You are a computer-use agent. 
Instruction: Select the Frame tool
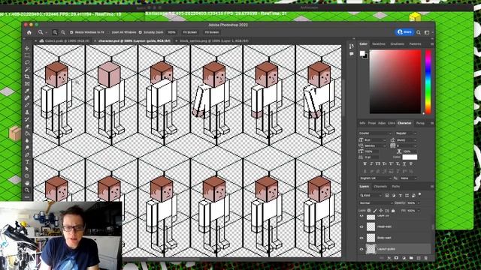[27, 83]
